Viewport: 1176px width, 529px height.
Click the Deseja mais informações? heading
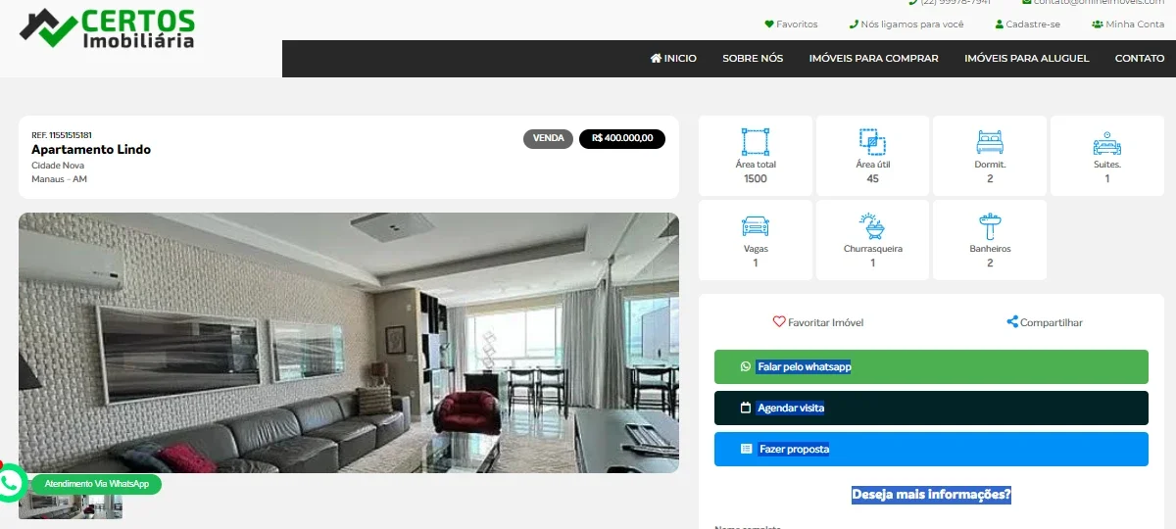tap(931, 495)
